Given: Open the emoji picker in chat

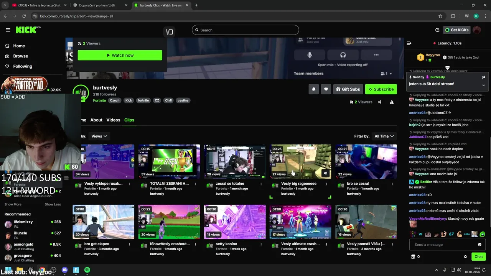Looking at the screenshot, I should [x=479, y=245].
